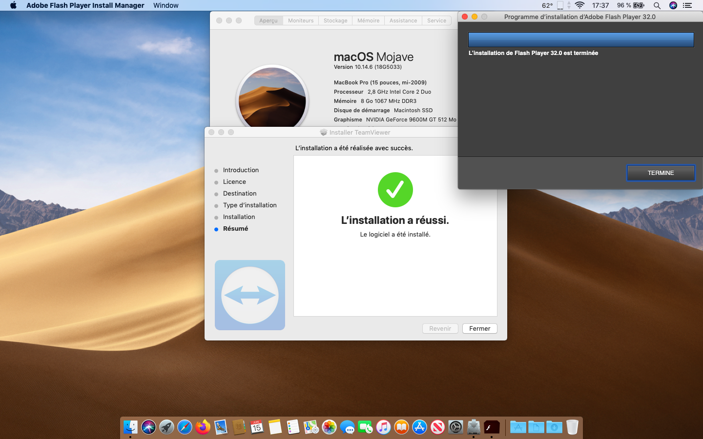
Task: Open the yellow Notes icon in Dock
Action: 275,427
